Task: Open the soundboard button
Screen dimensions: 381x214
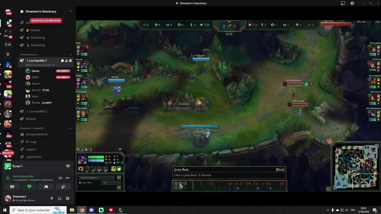Action: tap(63, 187)
